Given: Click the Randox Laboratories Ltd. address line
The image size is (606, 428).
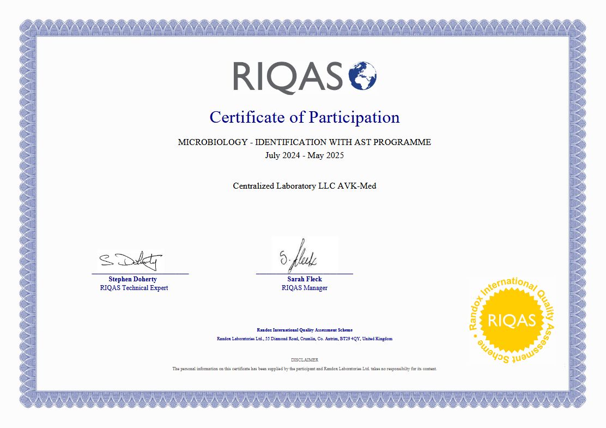Looking at the screenshot, I should pyautogui.click(x=305, y=339).
